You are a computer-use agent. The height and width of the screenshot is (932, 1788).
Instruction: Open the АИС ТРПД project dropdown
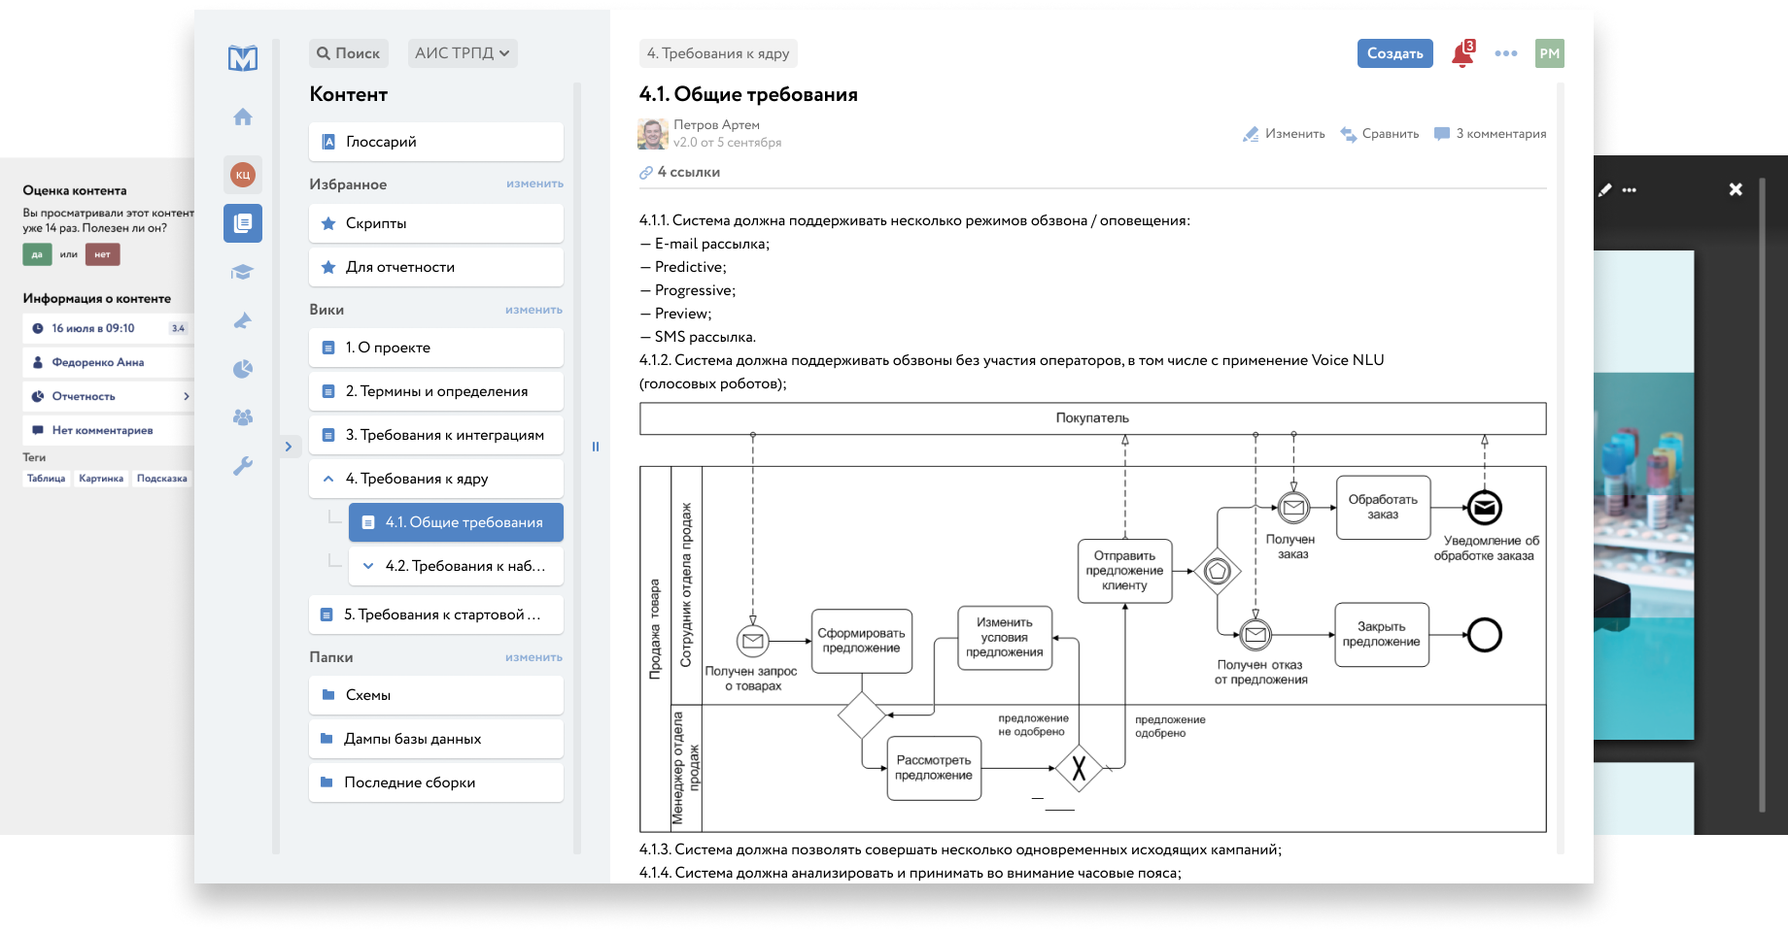point(461,53)
